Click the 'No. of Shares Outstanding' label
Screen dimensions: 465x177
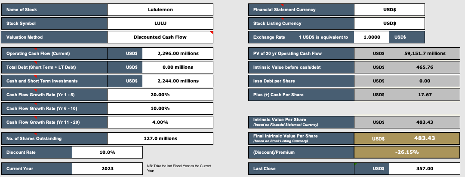pos(55,138)
